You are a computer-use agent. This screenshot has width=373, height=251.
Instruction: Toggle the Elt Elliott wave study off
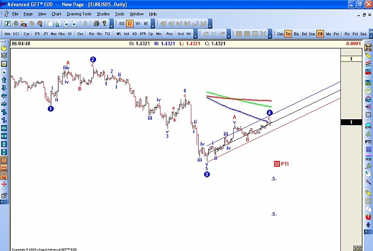tap(320, 34)
